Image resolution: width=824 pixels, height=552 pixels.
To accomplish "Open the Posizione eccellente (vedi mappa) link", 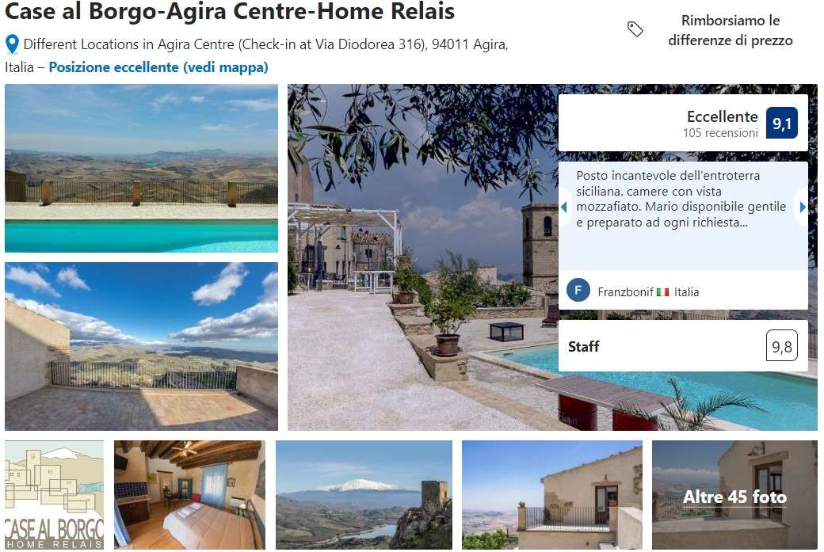I will (158, 67).
